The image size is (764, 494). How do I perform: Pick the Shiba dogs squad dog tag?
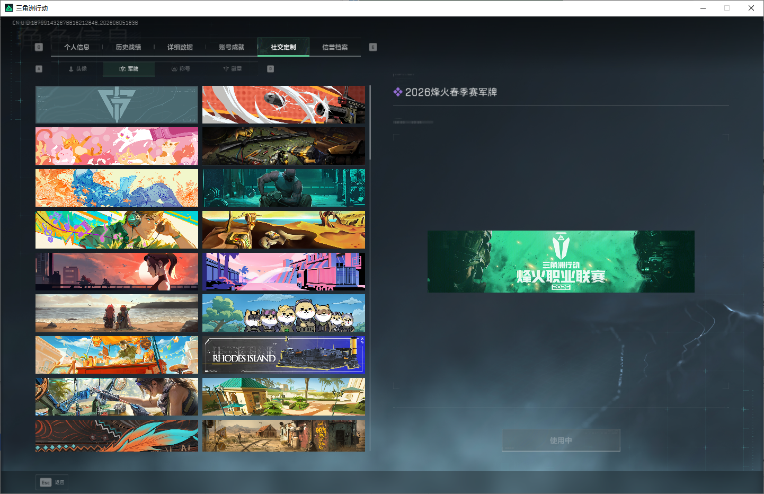tap(283, 313)
